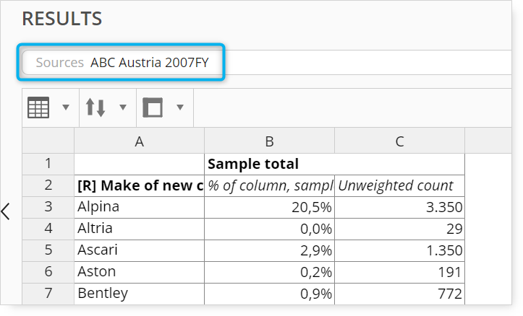Select column C header

click(399, 141)
